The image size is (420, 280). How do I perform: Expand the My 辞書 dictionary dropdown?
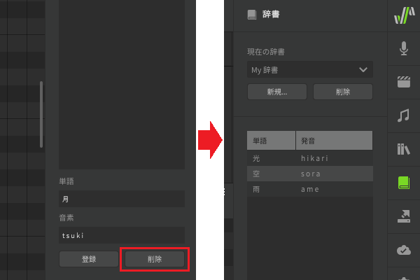point(309,70)
